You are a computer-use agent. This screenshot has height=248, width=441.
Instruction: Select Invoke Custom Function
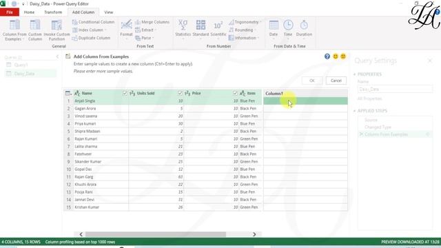(x=57, y=30)
